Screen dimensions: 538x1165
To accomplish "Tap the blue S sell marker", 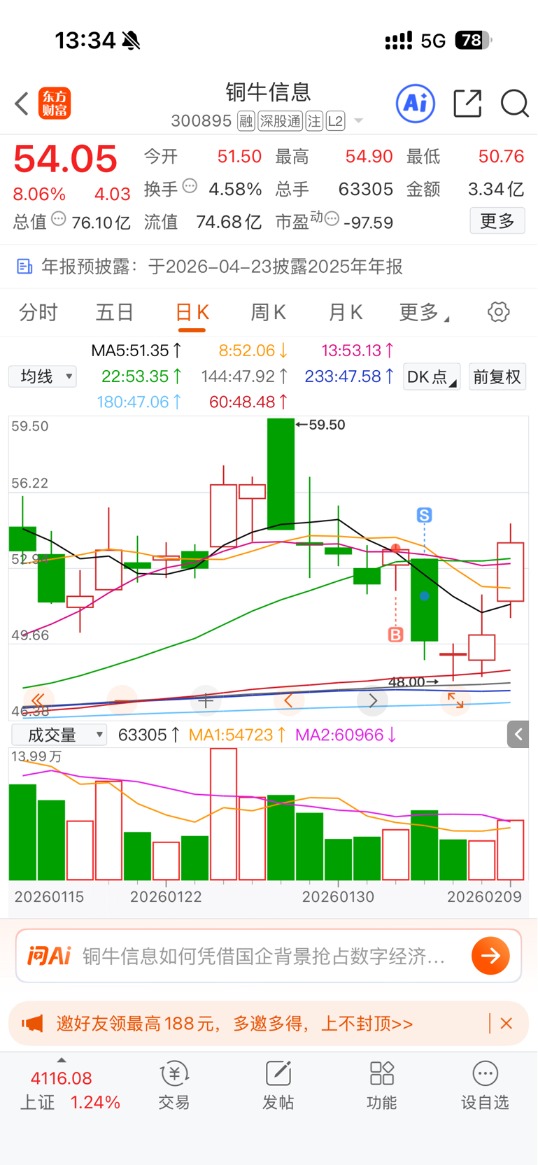I will tap(424, 515).
